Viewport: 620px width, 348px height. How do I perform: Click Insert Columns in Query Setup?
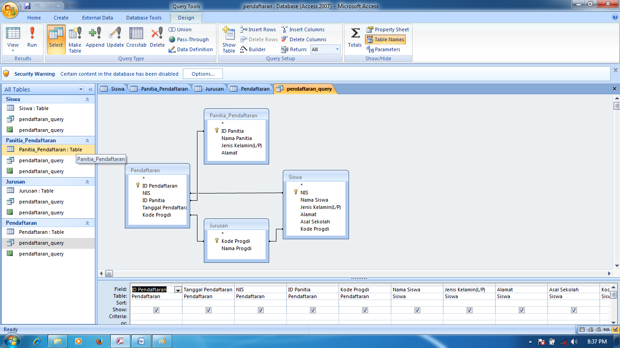(303, 29)
